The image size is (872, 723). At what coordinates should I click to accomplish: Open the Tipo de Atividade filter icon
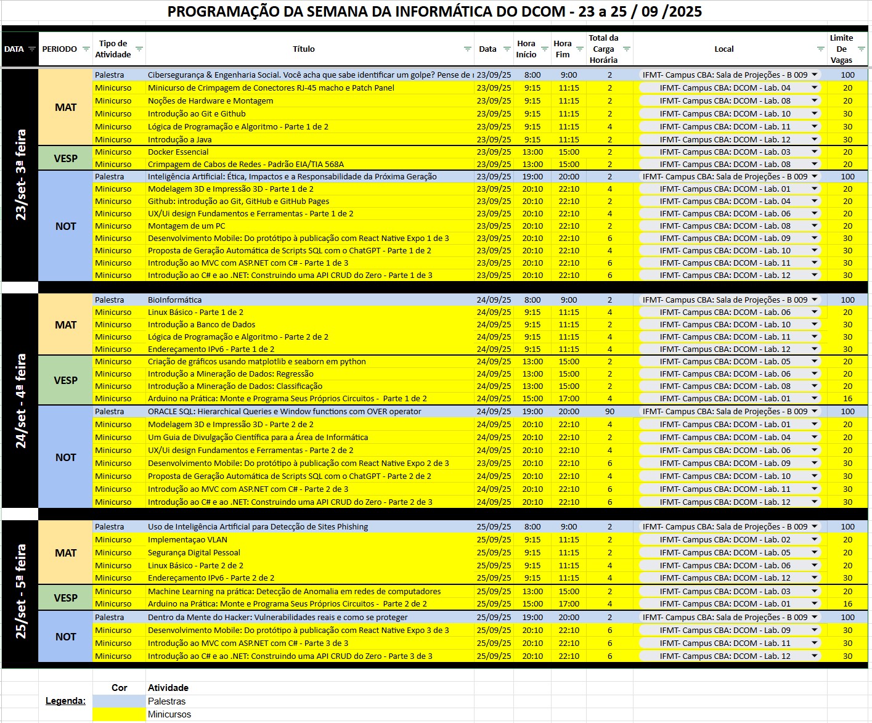[x=139, y=49]
